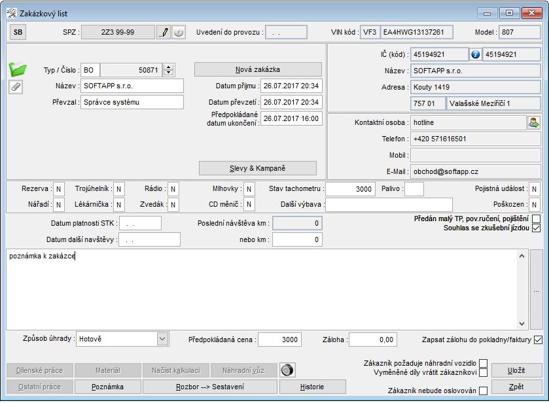This screenshot has width=549, height=403.
Task: Check 'Zákazník požaduje náhradní vozidlo'
Action: (x=483, y=363)
